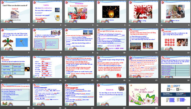
Task: Click slide number label '1'
Action: point(29,25)
